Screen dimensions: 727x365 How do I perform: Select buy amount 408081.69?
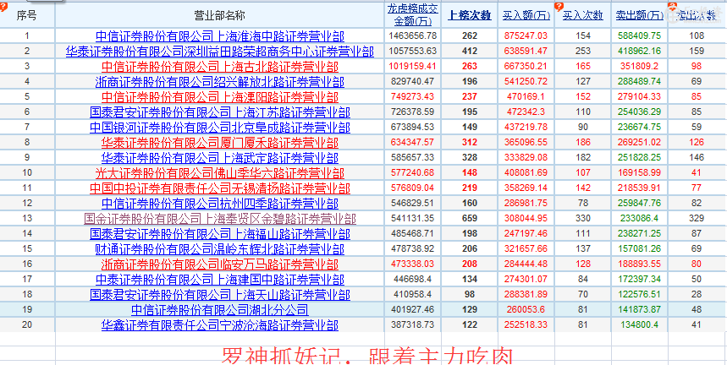pos(526,173)
